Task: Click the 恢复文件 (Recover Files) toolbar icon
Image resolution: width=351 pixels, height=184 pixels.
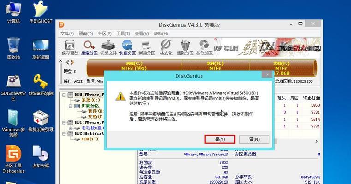Action: (x=108, y=47)
